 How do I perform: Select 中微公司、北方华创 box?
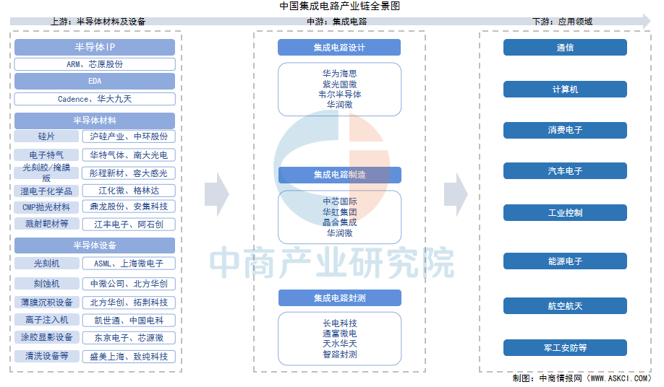click(129, 284)
